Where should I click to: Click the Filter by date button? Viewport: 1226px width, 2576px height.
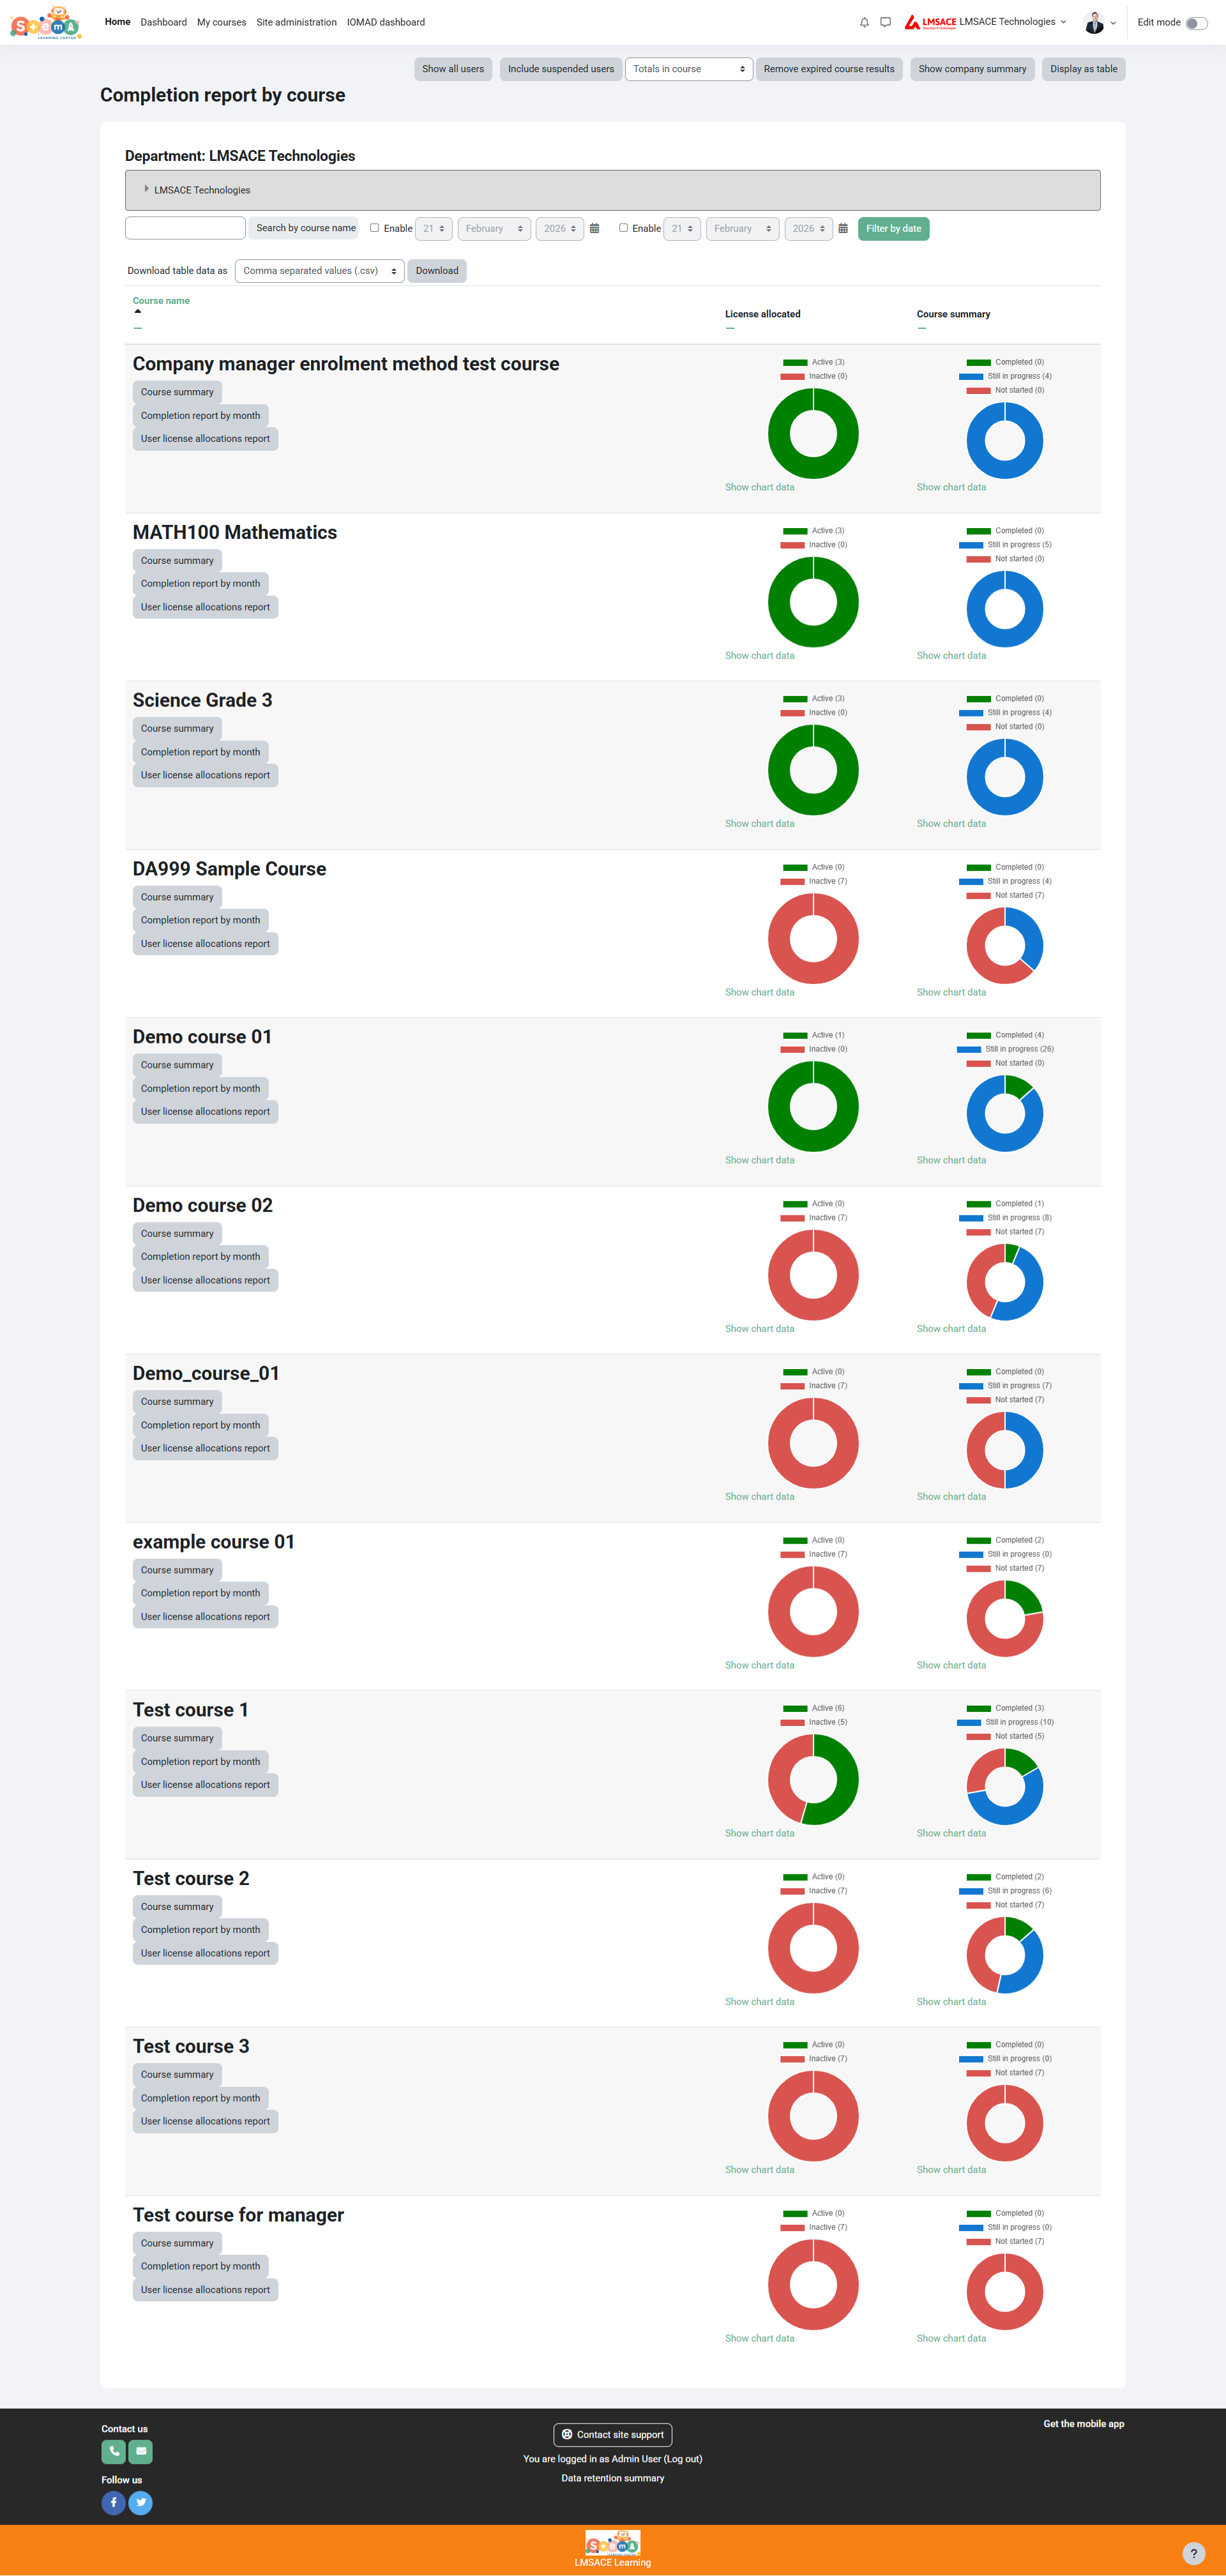pyautogui.click(x=893, y=229)
